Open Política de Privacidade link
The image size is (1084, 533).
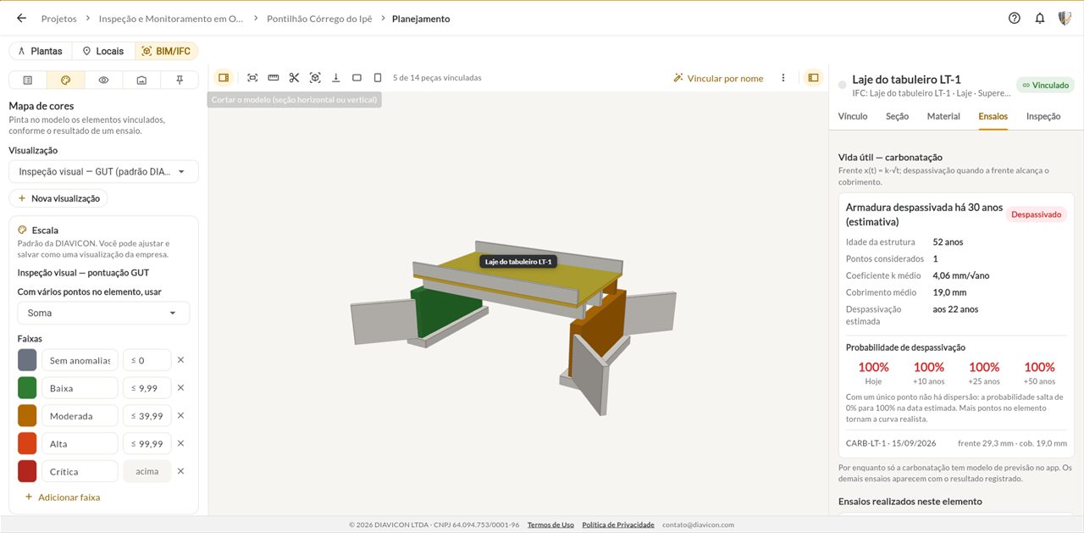pyautogui.click(x=618, y=525)
